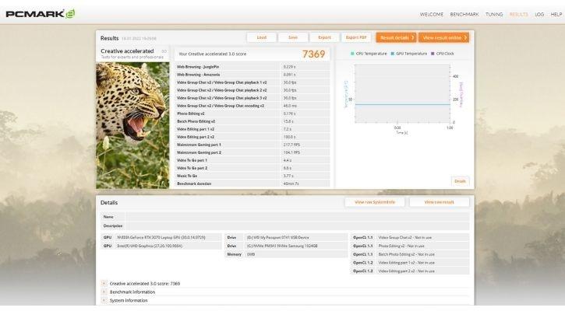Screen dimensions: 565x311
Task: Expand the Creative accelerated 3.0 score section
Action: pyautogui.click(x=104, y=284)
